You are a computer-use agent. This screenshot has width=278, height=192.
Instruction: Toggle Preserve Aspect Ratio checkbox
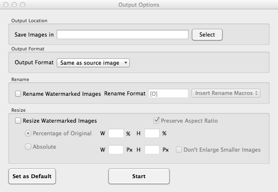click(x=157, y=121)
